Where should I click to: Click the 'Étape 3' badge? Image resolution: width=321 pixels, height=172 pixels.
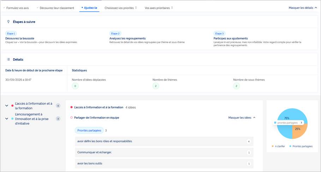point(219,33)
